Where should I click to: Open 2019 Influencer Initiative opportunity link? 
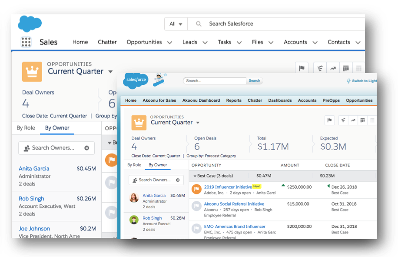pyautogui.click(x=228, y=187)
